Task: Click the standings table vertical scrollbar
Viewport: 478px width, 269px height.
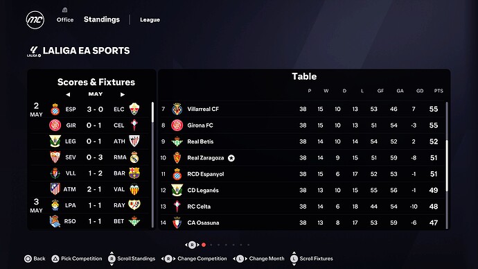Action: (447, 166)
